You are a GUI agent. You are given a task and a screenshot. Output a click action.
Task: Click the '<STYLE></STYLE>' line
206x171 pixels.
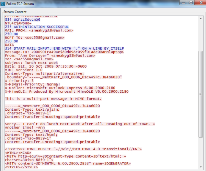pyautogui.click(x=21, y=167)
